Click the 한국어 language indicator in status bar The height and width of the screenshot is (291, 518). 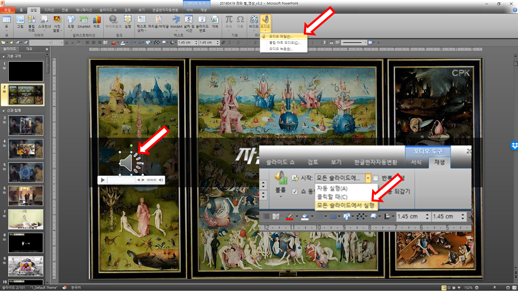tap(76, 287)
